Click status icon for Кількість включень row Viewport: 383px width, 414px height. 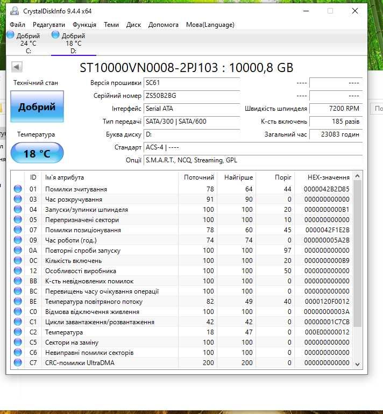(18, 260)
